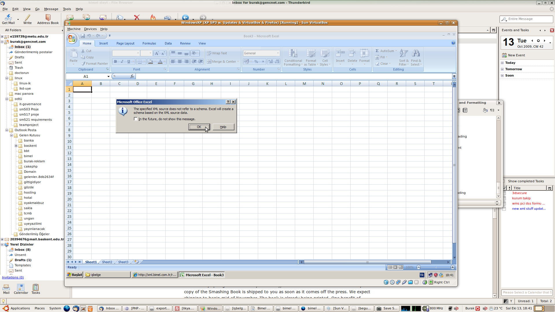Collapse the odtü folder tree
The image size is (555, 312).
[x=7, y=99]
